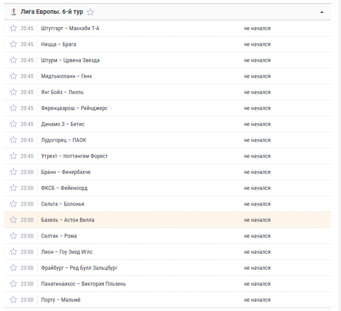Add Порту – Мальмё to favorites
The height and width of the screenshot is (311, 341).
(13, 300)
